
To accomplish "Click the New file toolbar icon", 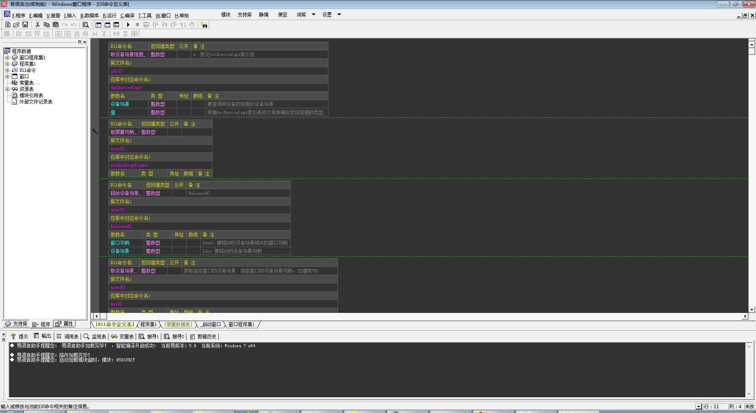I will point(7,24).
